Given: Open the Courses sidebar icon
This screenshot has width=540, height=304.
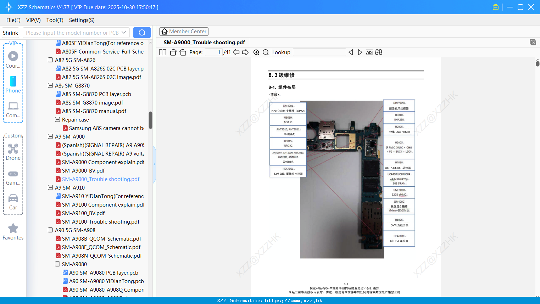Looking at the screenshot, I should (x=13, y=60).
